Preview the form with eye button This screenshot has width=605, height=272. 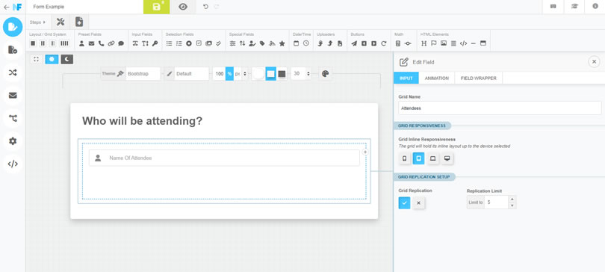pos(183,7)
